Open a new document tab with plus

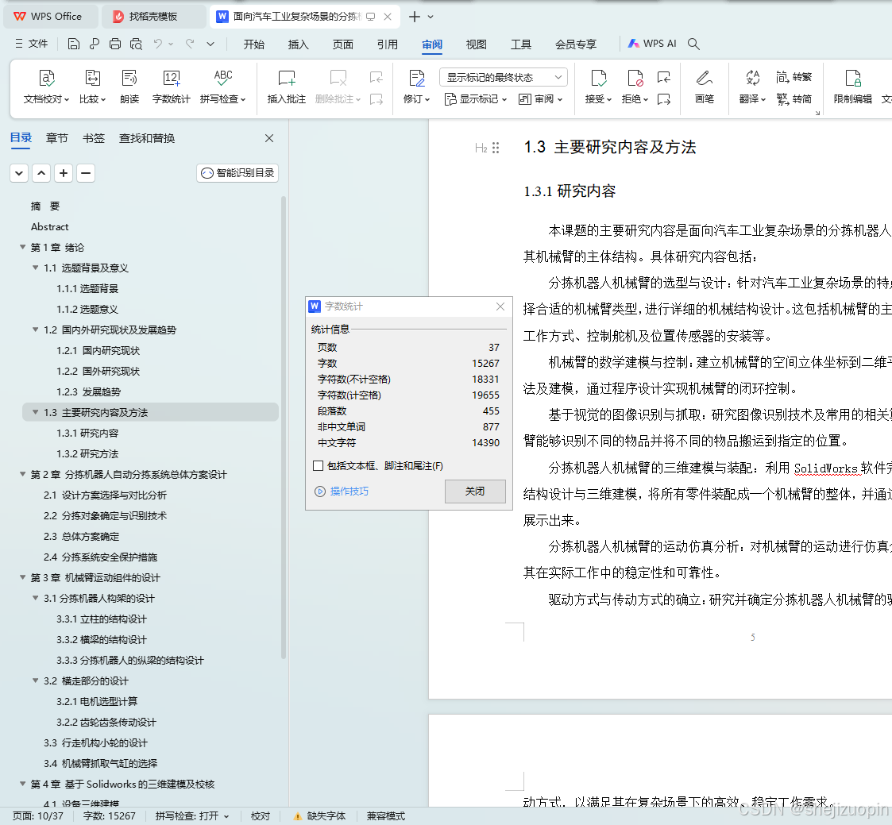(x=415, y=17)
